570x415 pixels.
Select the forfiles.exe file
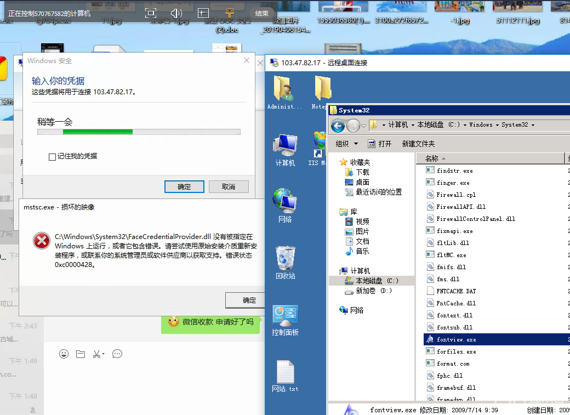click(451, 351)
